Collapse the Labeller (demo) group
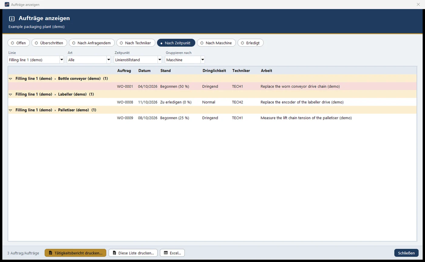425x262 pixels. point(10,94)
